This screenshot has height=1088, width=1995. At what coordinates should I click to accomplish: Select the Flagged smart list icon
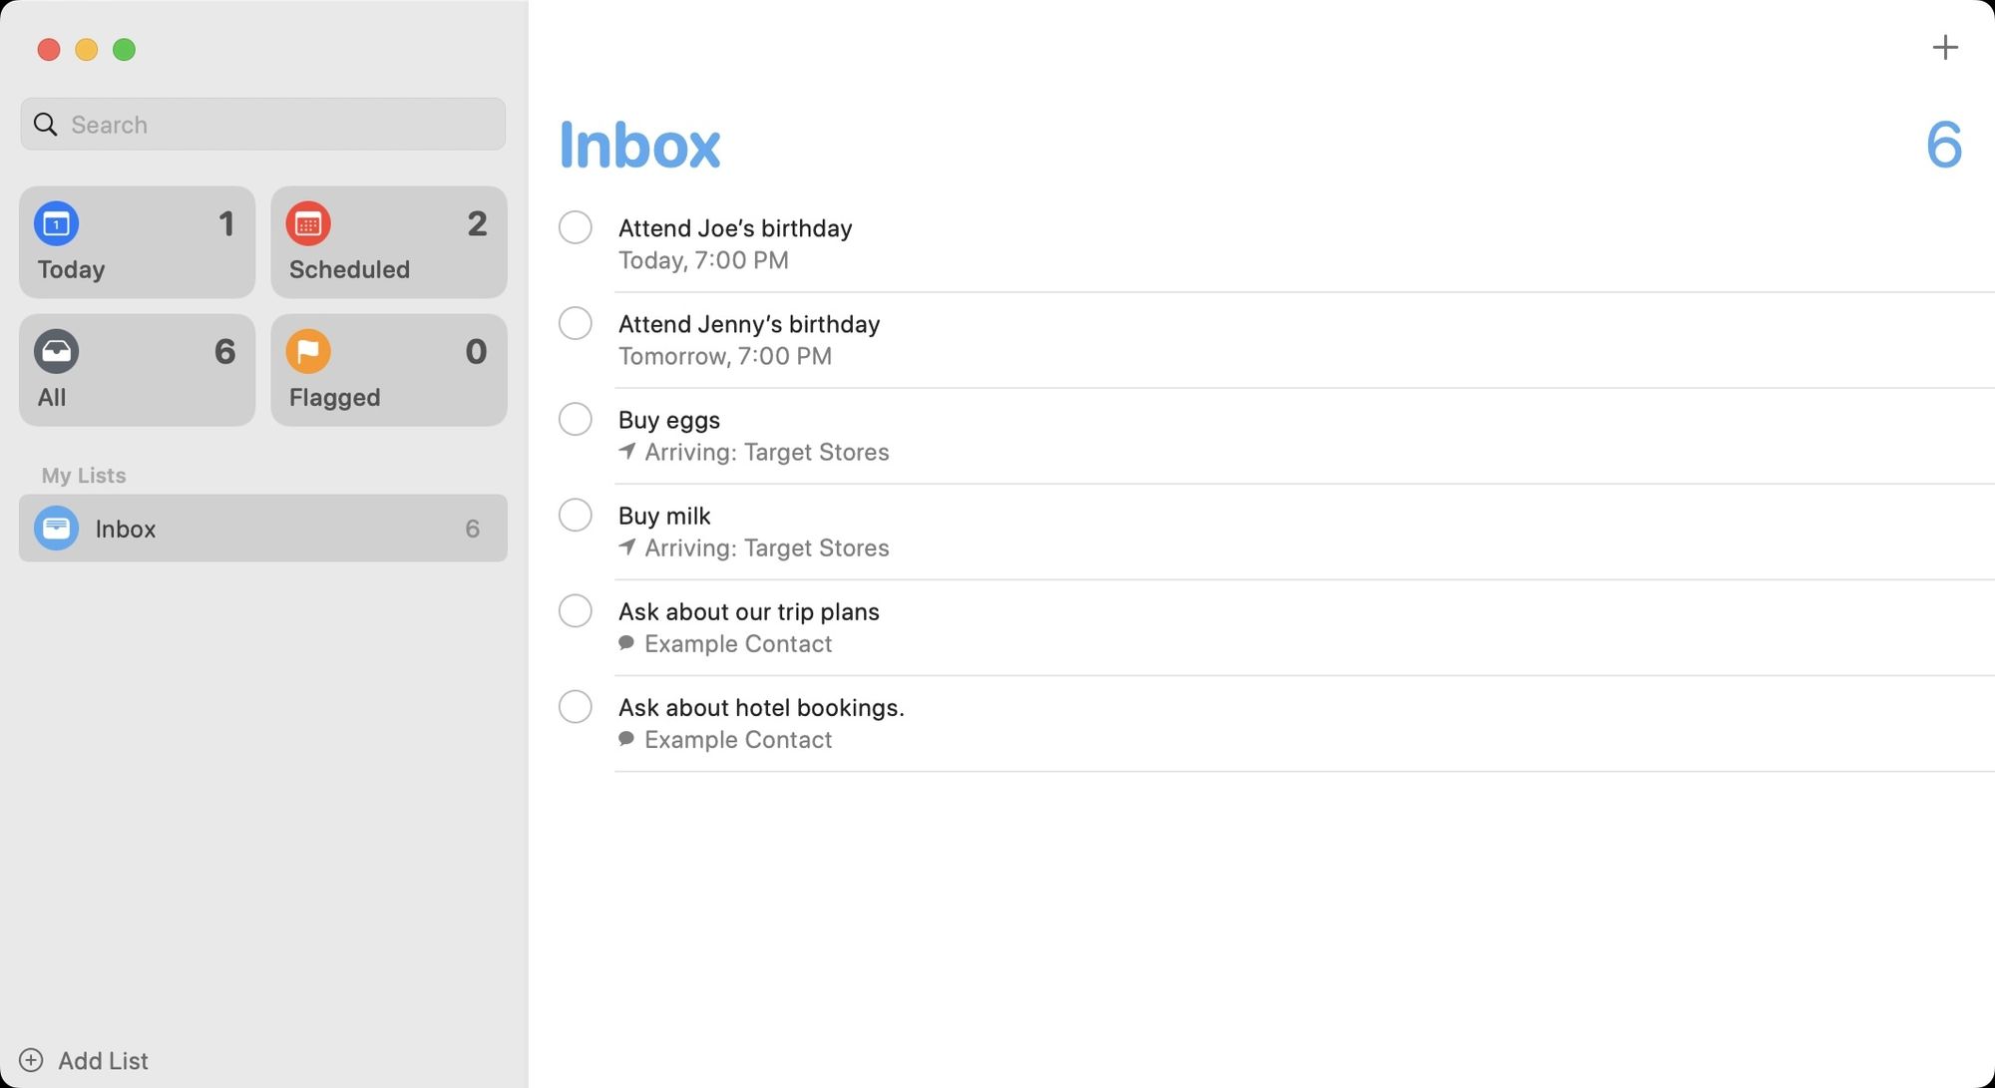[308, 351]
